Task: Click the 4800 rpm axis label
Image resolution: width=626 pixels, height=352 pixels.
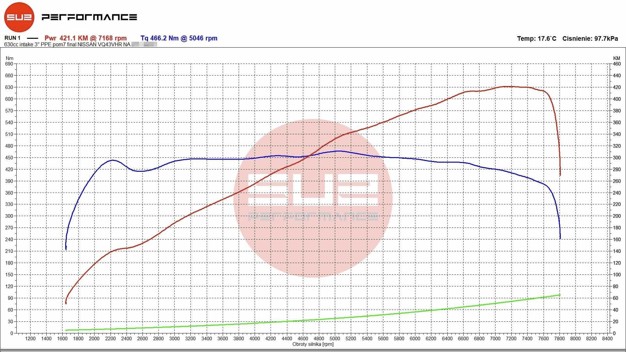Action: [x=319, y=339]
